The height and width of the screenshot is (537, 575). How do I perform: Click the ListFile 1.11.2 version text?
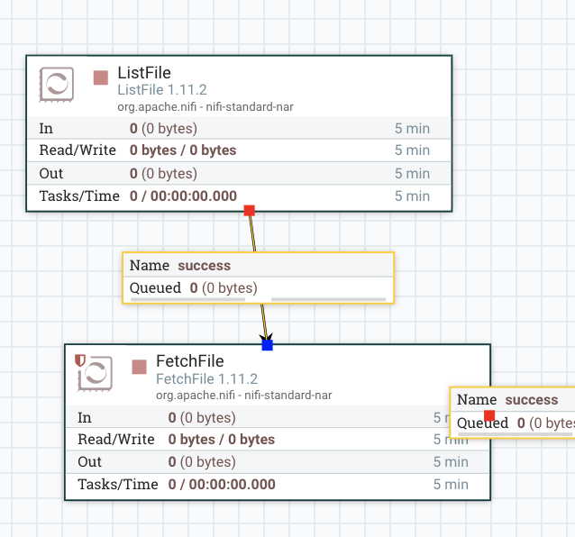[x=162, y=90]
